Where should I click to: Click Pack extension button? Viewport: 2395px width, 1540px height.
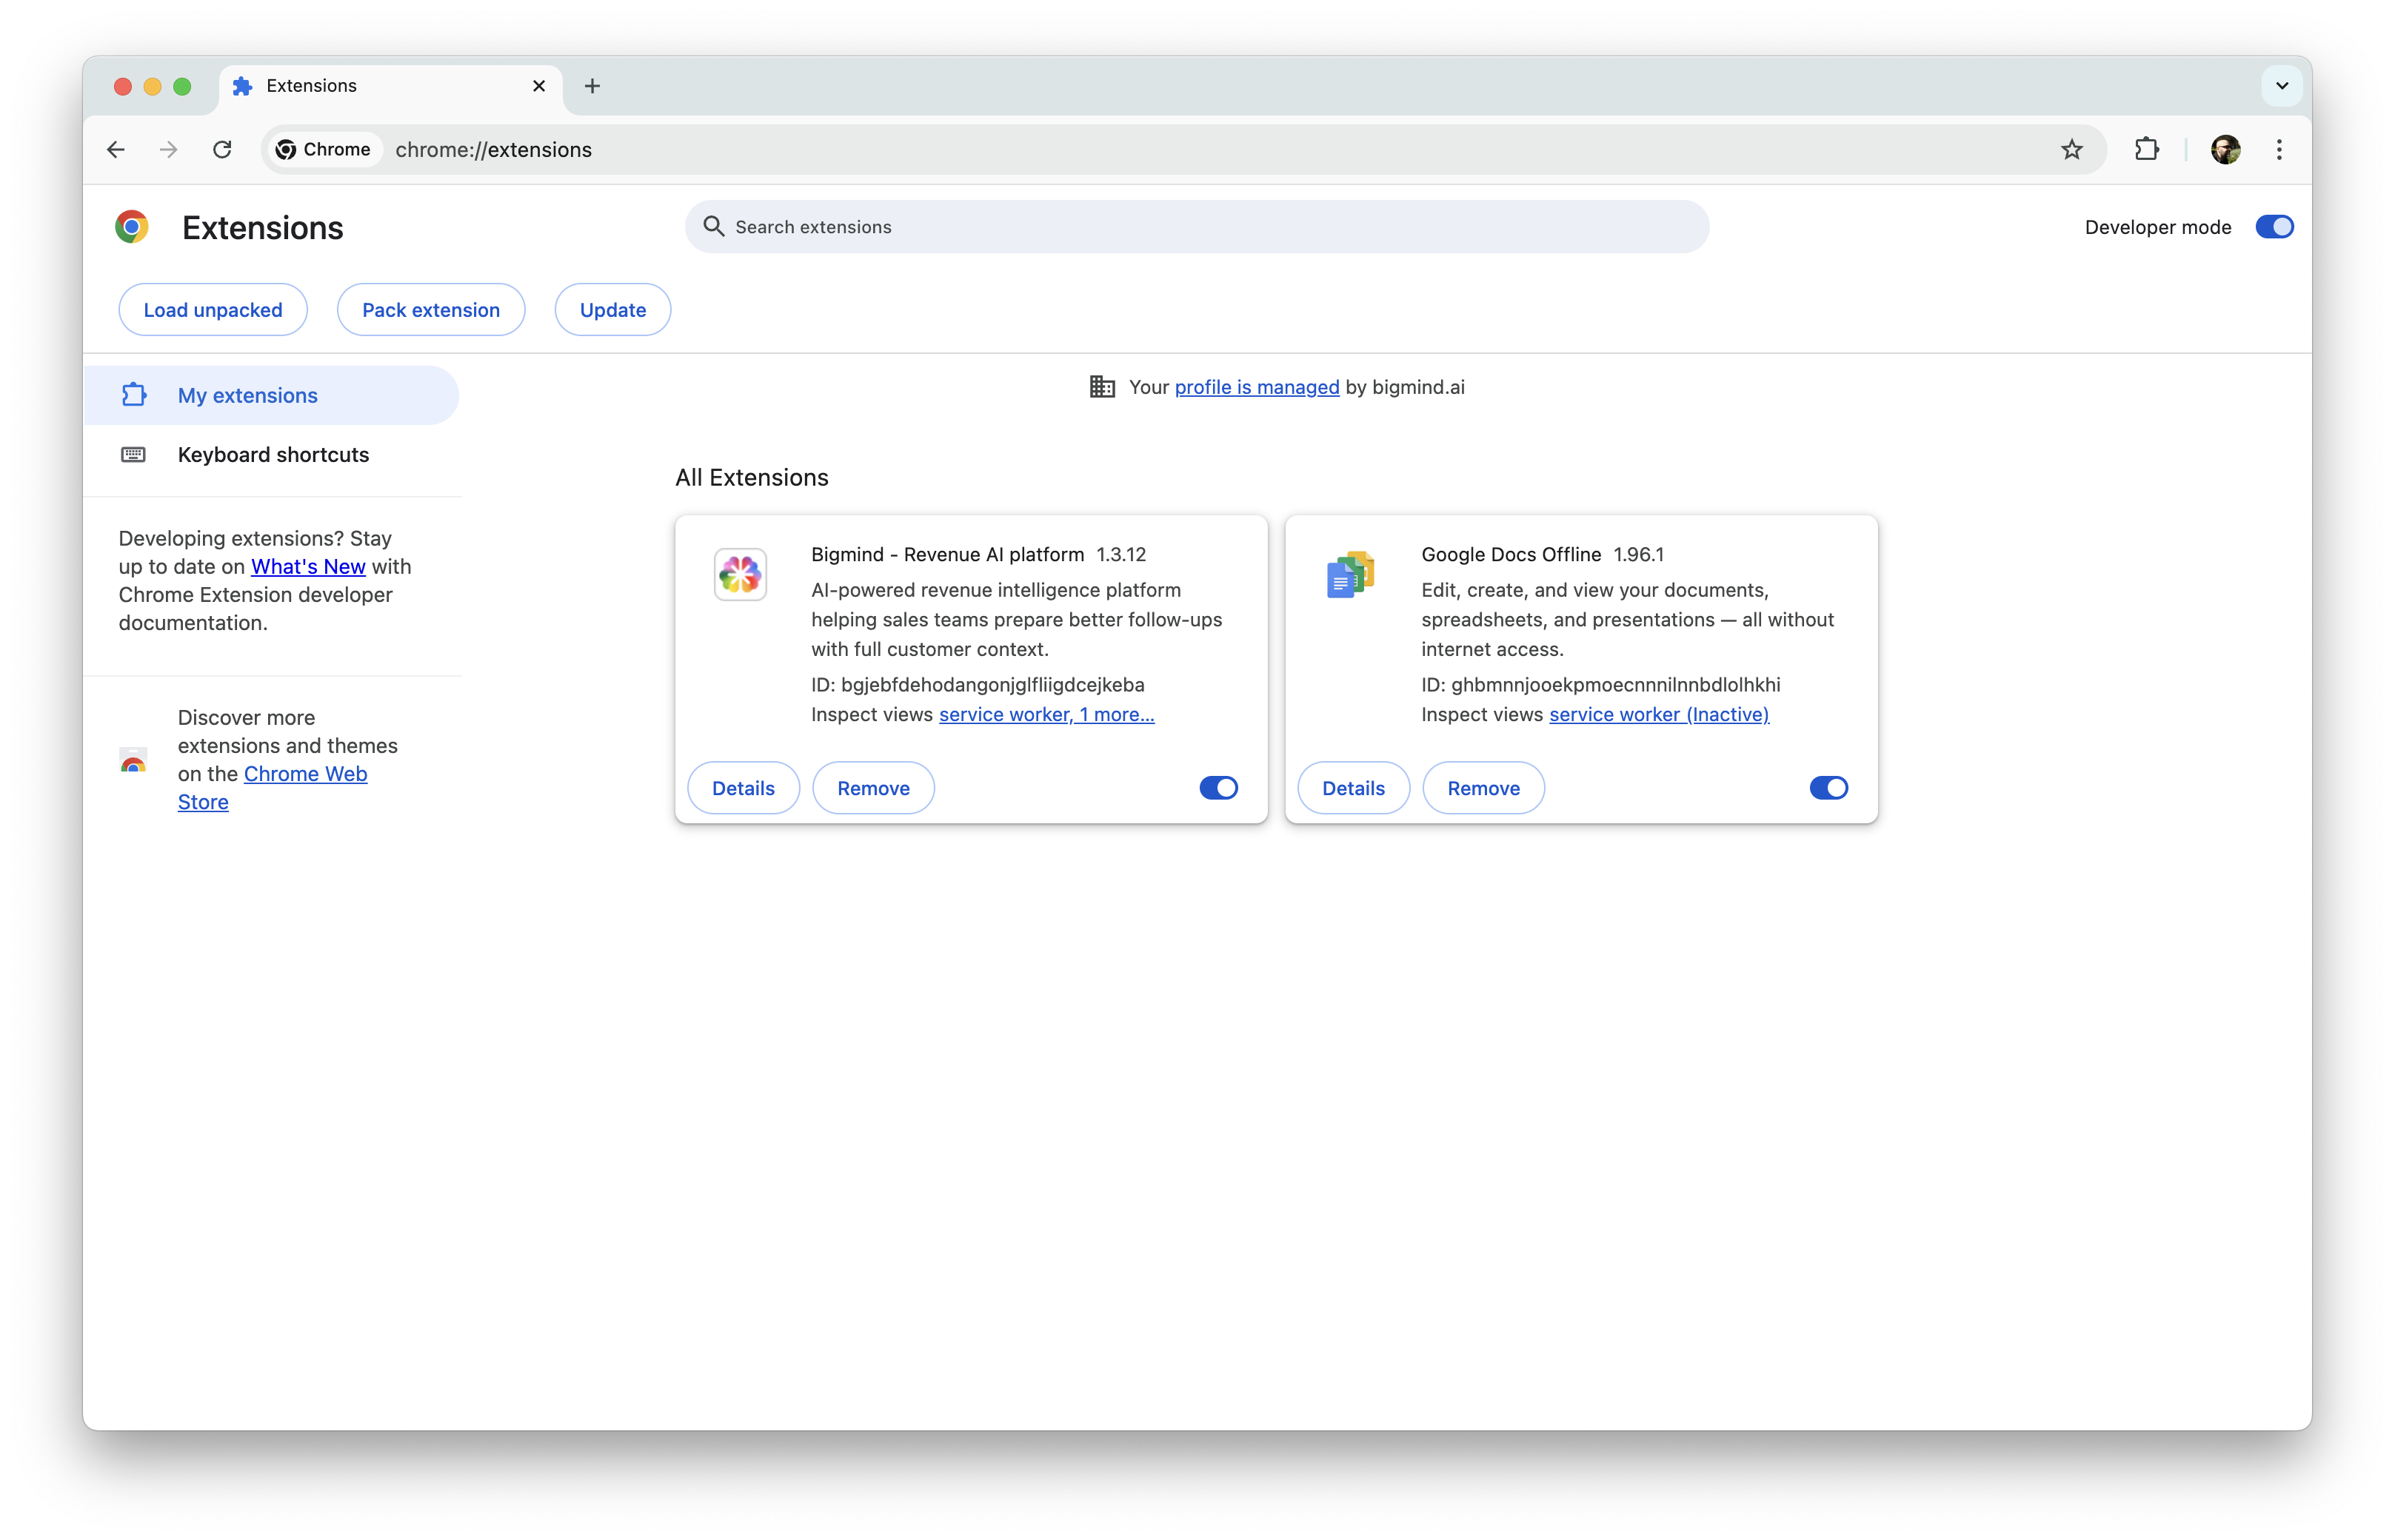coord(431,310)
